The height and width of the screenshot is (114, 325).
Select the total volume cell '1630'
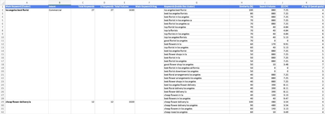point(124,10)
